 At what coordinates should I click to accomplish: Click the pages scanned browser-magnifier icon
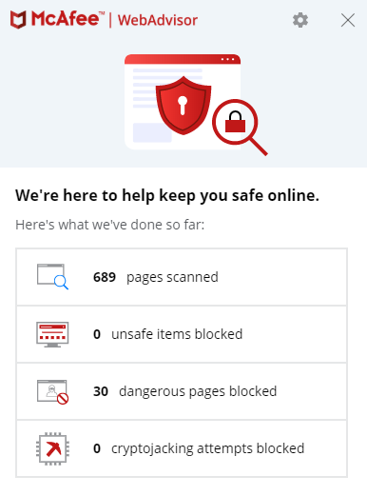(52, 277)
